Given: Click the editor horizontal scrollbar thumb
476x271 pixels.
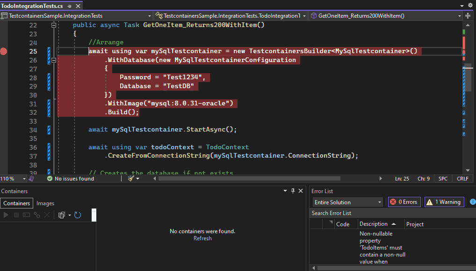Looking at the screenshot, I should click(x=249, y=179).
